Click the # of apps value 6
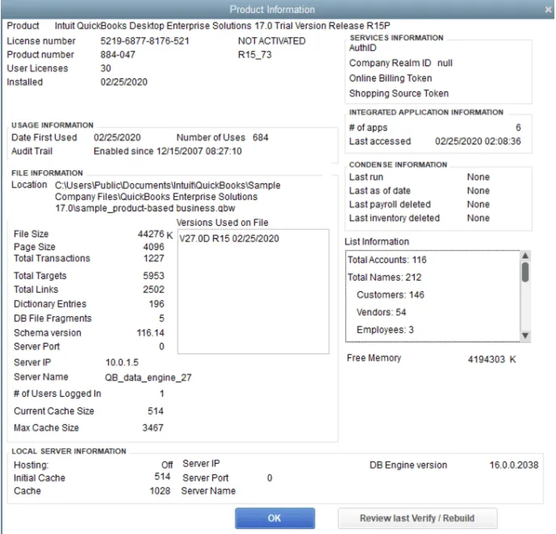 [x=518, y=127]
